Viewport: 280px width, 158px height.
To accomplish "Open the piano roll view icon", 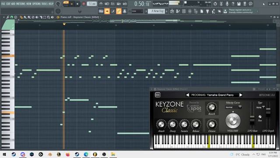I will click(178, 11).
